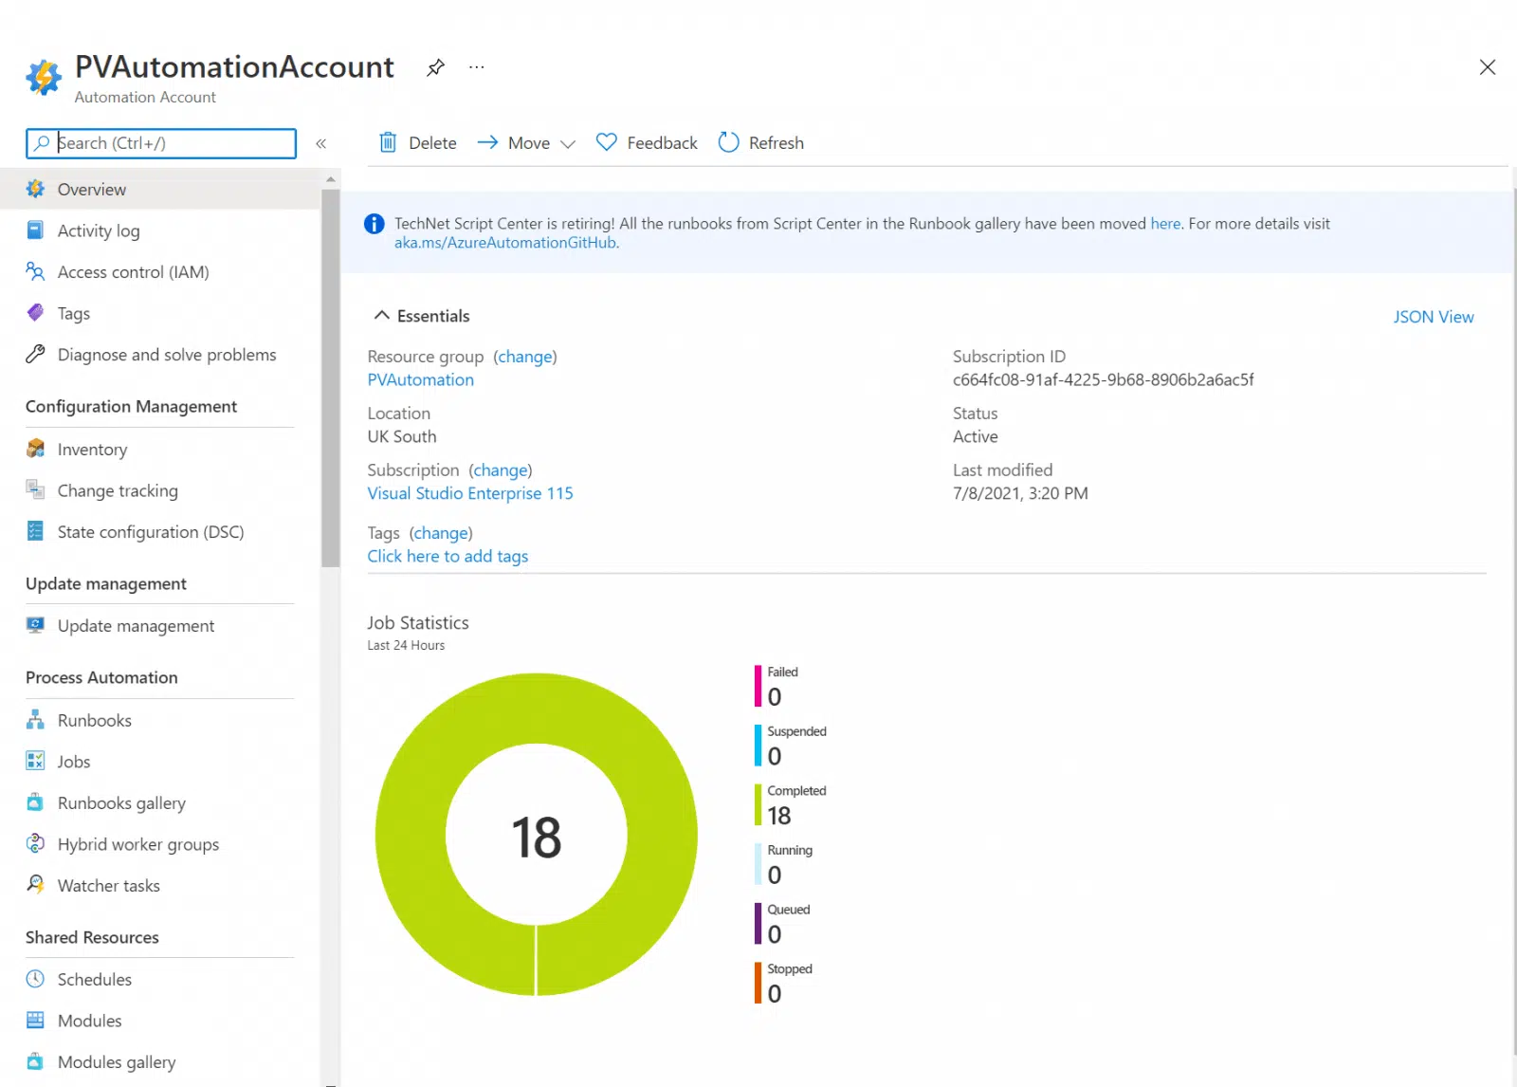The image size is (1517, 1087).
Task: Click the Failed 0 statistic
Action: click(x=777, y=687)
